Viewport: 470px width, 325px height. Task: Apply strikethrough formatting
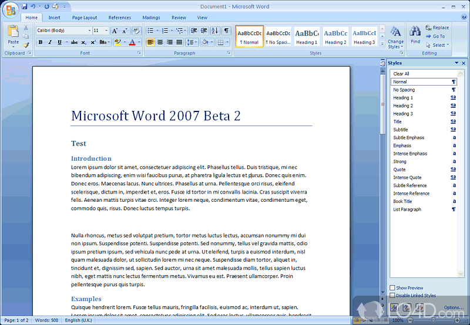[74, 42]
